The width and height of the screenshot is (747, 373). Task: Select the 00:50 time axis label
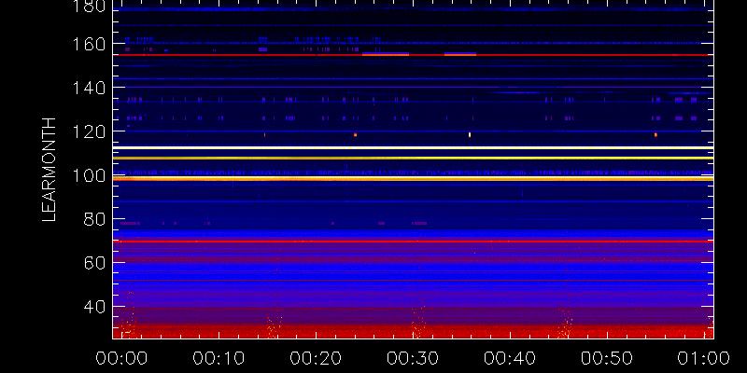pyautogui.click(x=607, y=358)
